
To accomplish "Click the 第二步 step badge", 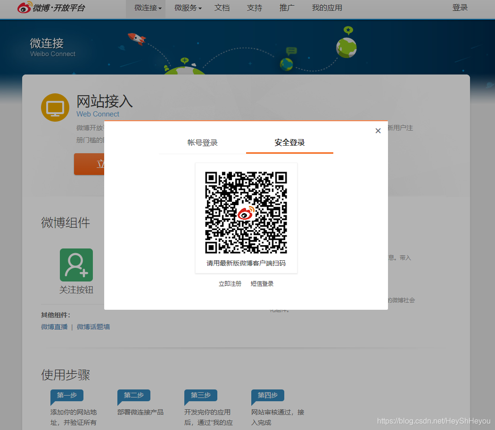I will pyautogui.click(x=134, y=395).
